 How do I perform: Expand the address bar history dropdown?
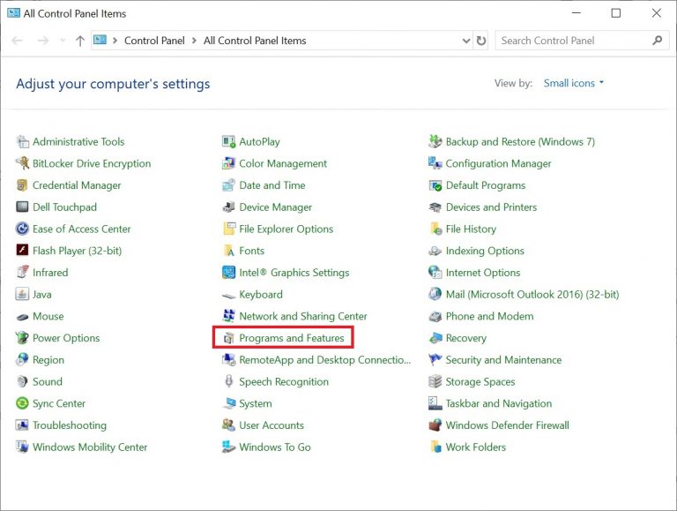point(466,41)
